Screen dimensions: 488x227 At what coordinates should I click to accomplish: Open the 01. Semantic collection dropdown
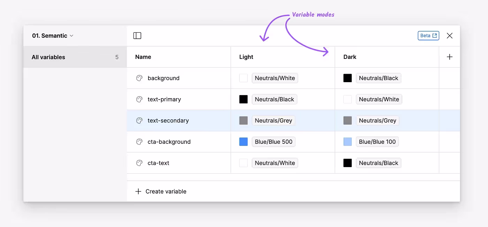[x=53, y=36]
